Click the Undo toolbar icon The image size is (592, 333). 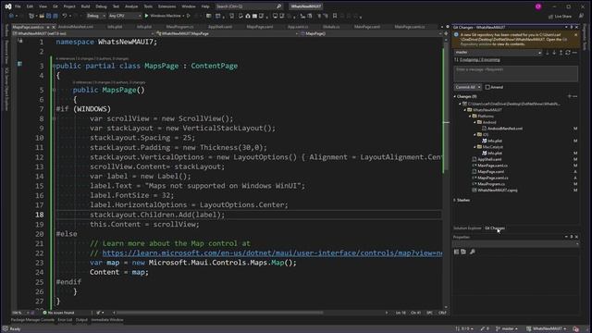[65, 16]
